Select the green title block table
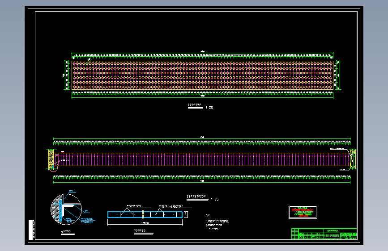 (324, 234)
